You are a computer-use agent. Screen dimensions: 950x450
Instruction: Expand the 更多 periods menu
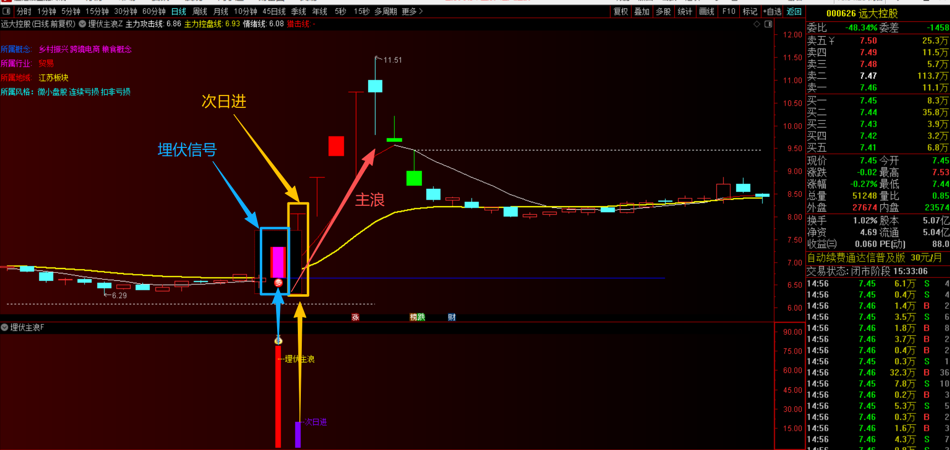point(412,11)
